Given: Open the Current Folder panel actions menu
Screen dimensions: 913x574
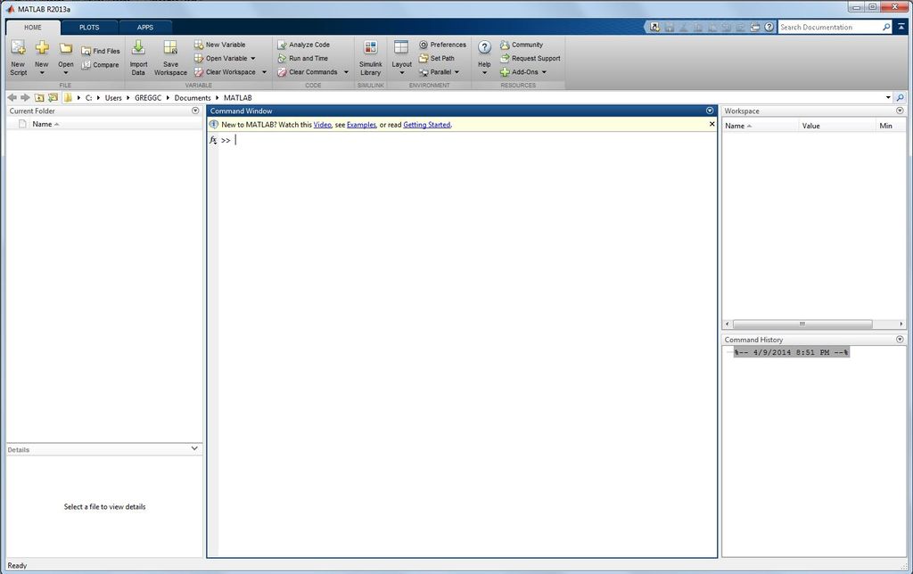Looking at the screenshot, I should pos(195,111).
